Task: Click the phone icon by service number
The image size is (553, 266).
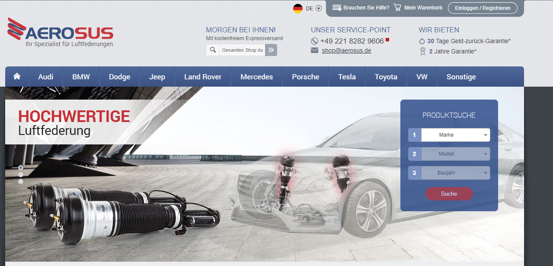Action: tap(314, 41)
